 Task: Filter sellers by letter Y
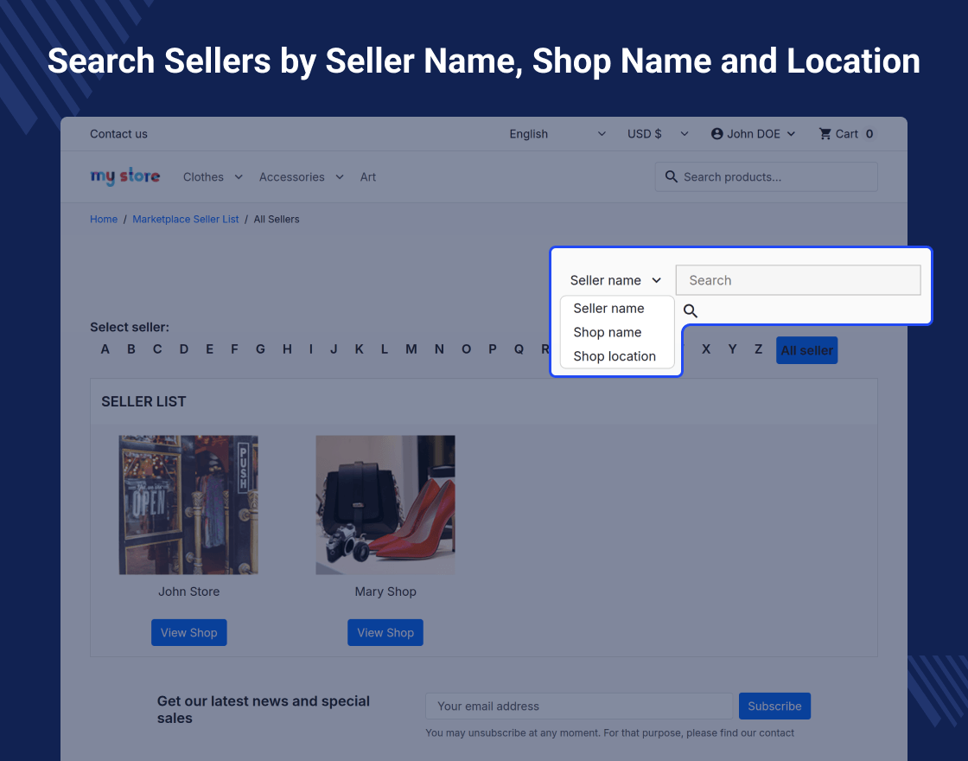click(x=732, y=349)
